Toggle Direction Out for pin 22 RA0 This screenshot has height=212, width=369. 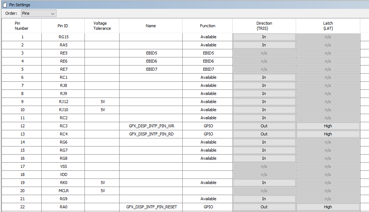tap(264, 207)
